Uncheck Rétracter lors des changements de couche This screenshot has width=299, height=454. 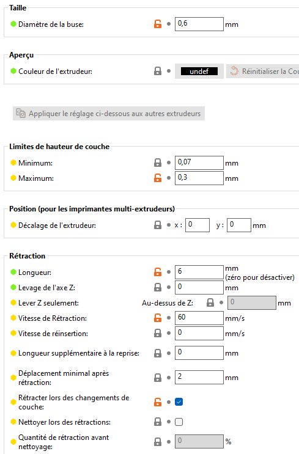pyautogui.click(x=179, y=402)
